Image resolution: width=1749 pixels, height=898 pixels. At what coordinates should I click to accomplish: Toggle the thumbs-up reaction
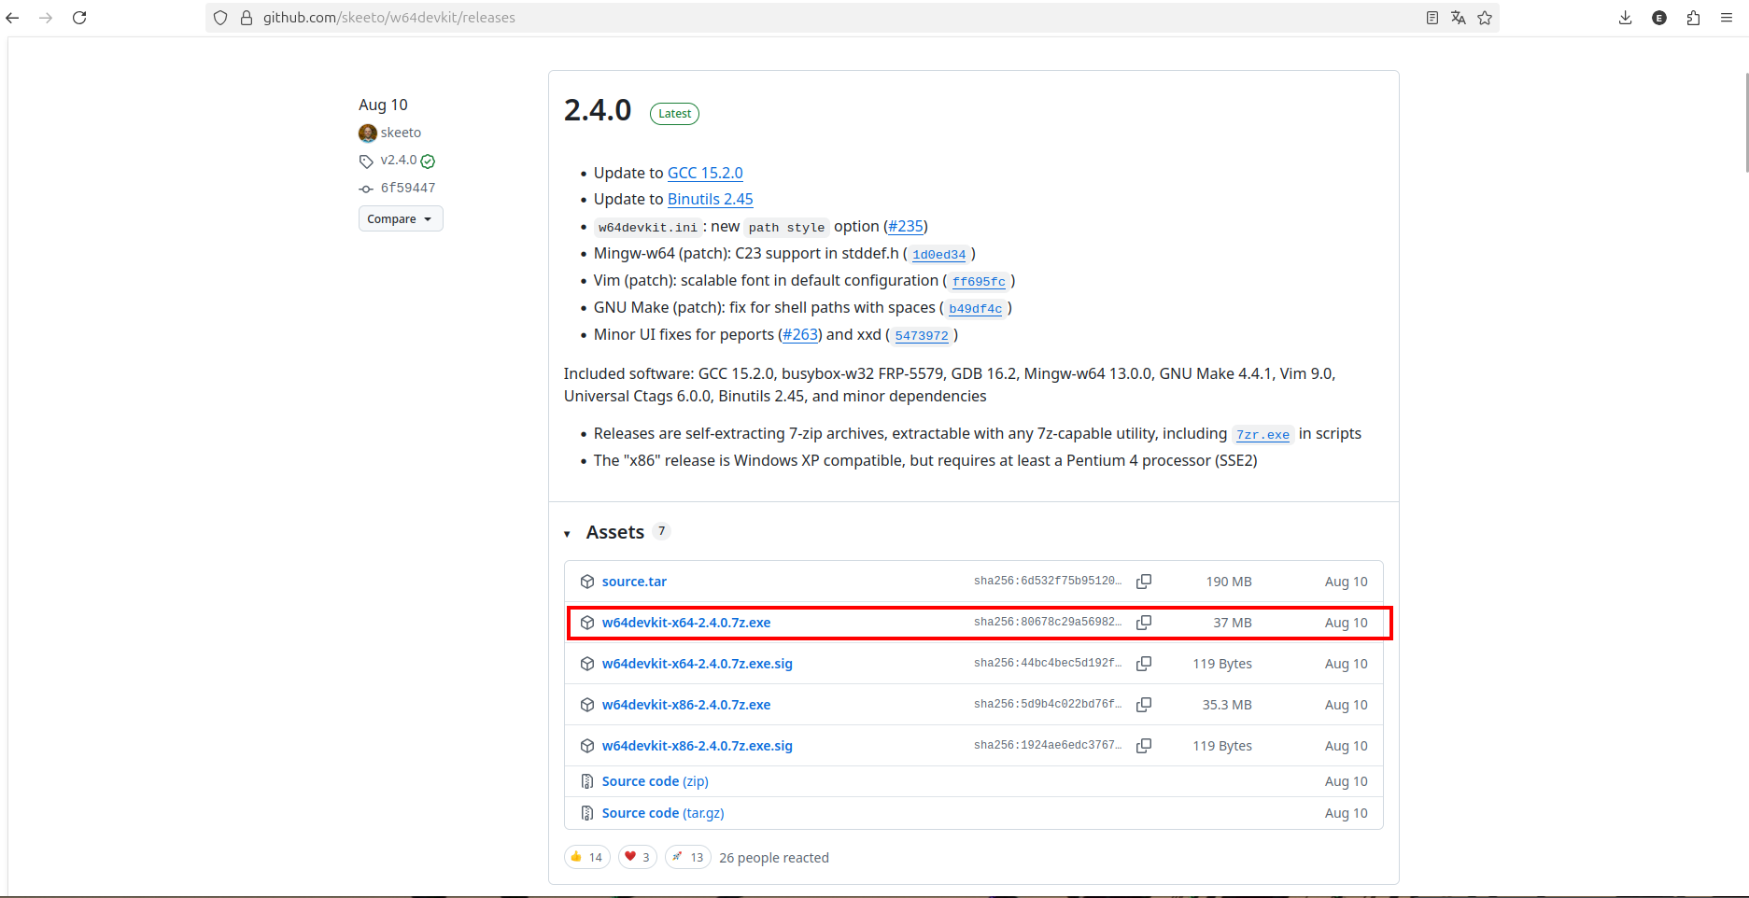tap(586, 856)
